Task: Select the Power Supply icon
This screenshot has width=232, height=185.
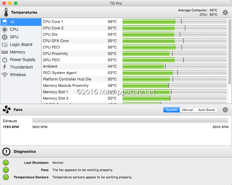Action: [x=5, y=60]
